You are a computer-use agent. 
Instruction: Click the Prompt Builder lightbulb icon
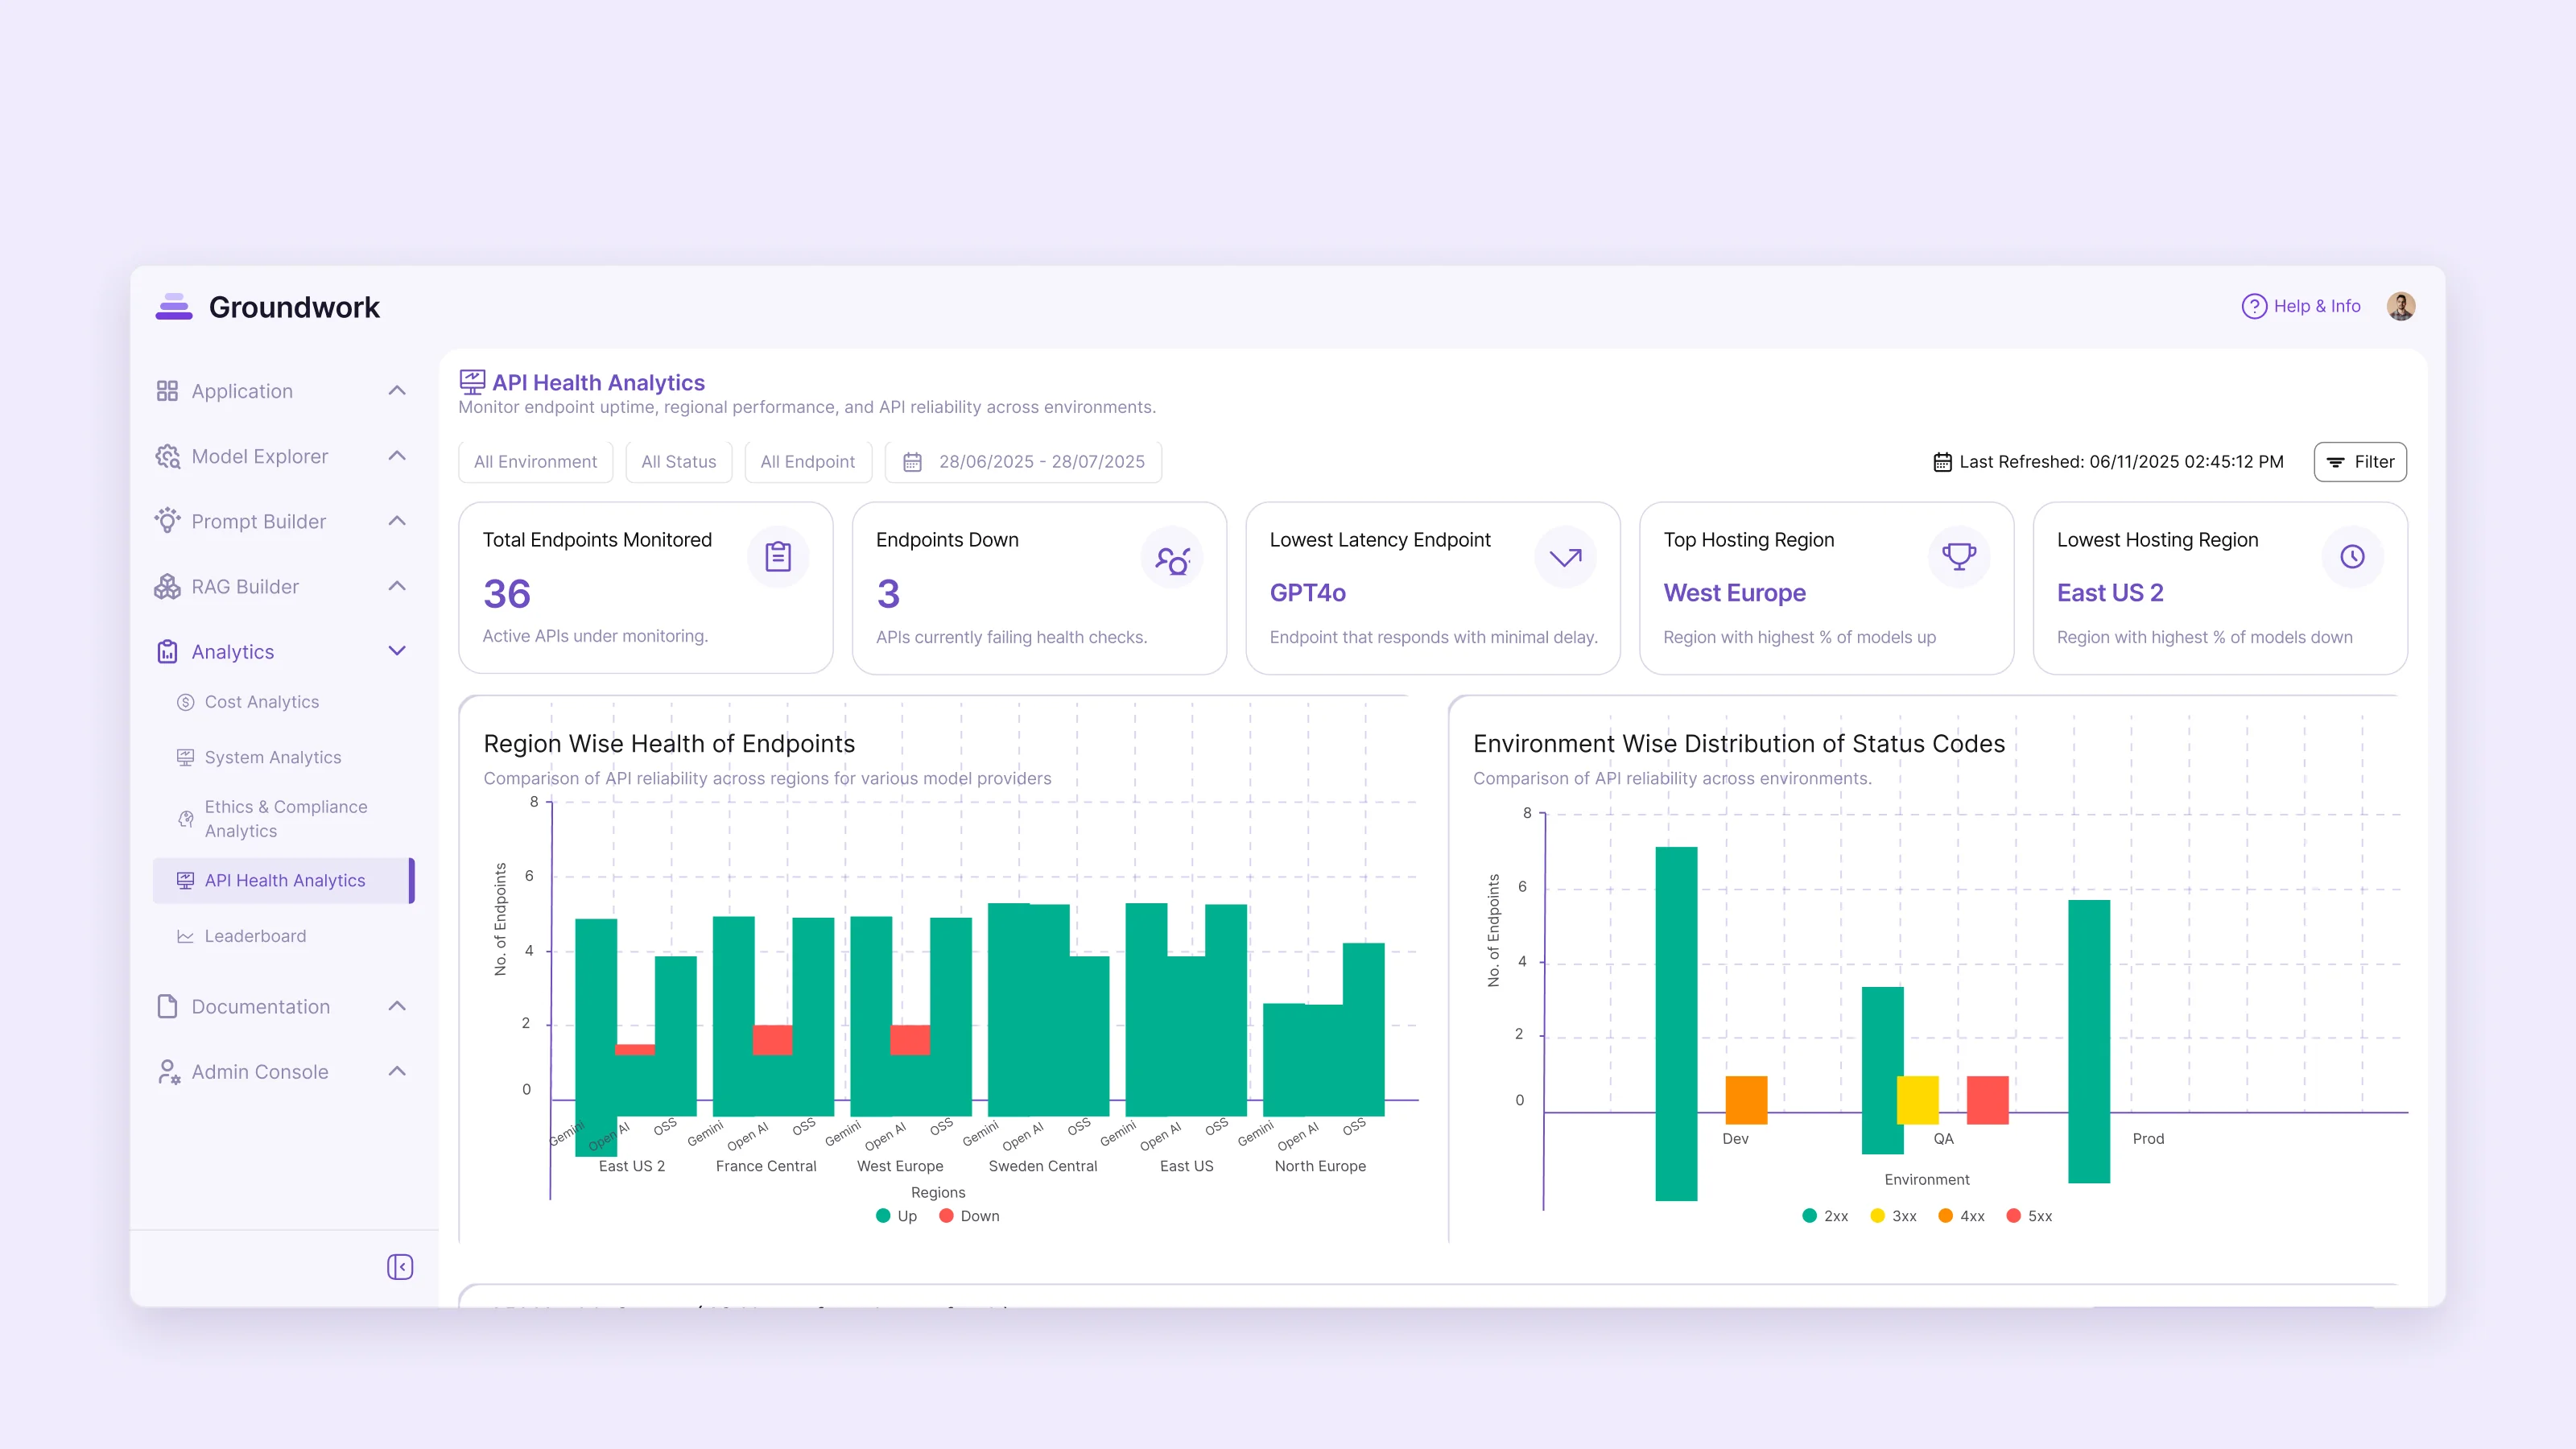[x=167, y=521]
